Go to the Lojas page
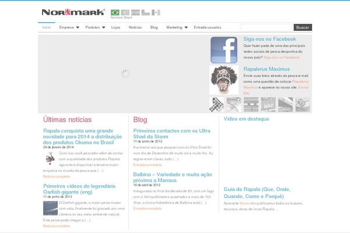Image resolution: width=350 pixels, height=233 pixels. (x=116, y=27)
